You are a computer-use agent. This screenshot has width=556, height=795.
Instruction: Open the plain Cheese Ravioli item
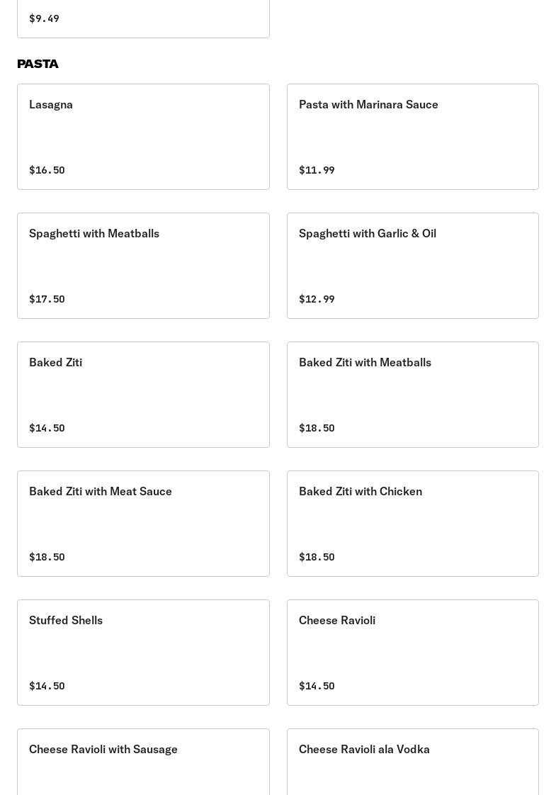[x=412, y=653]
